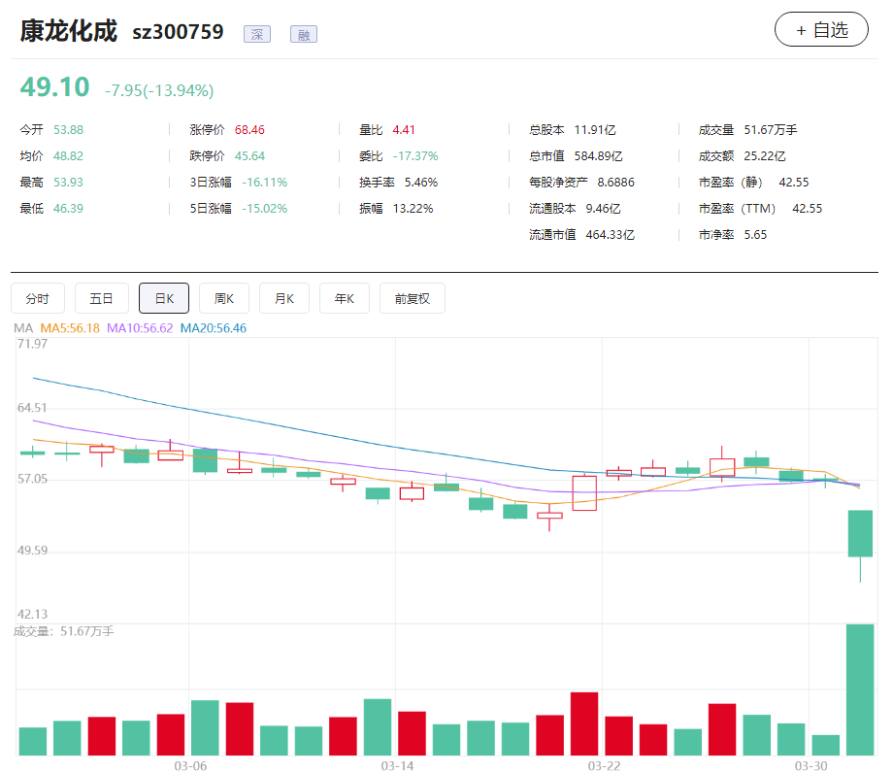This screenshot has width=893, height=773.
Task: Click the 换手率 value 5.46%
Action: click(x=421, y=183)
